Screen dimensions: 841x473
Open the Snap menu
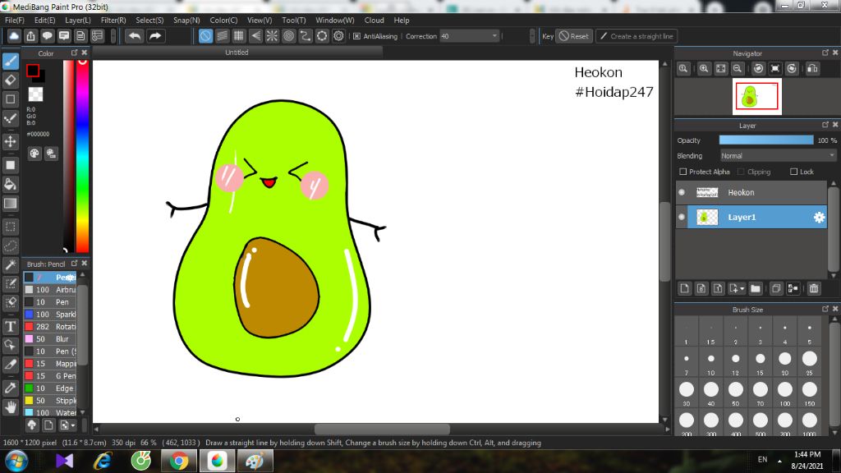coord(186,21)
